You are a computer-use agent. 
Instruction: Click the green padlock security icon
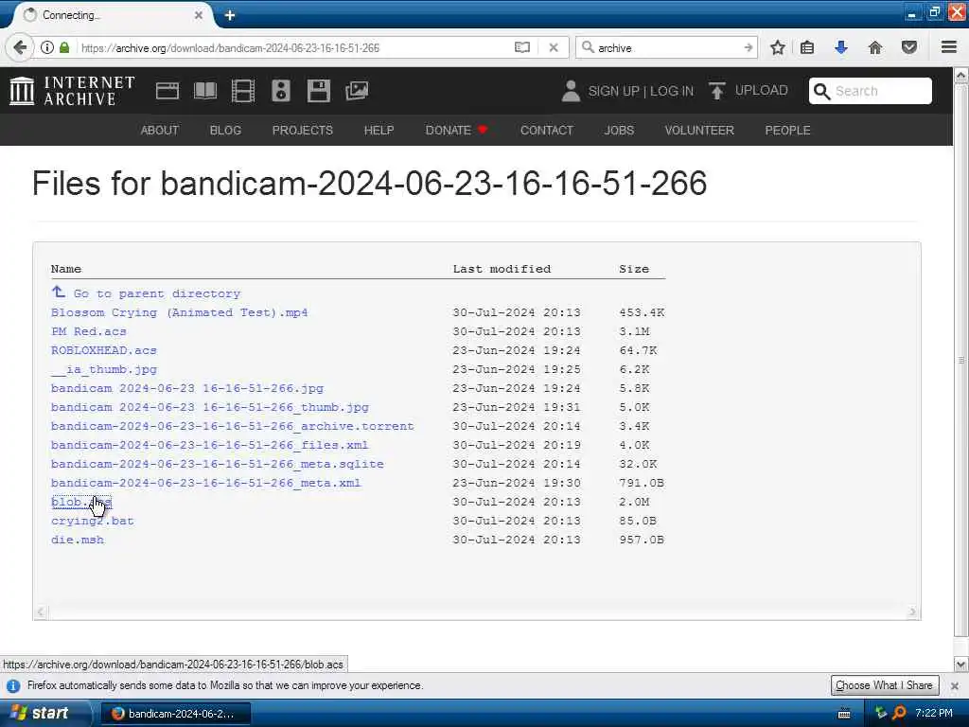64,47
